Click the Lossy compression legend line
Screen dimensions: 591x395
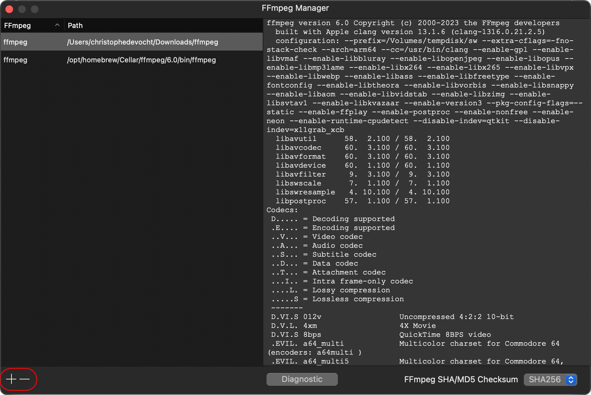(331, 290)
